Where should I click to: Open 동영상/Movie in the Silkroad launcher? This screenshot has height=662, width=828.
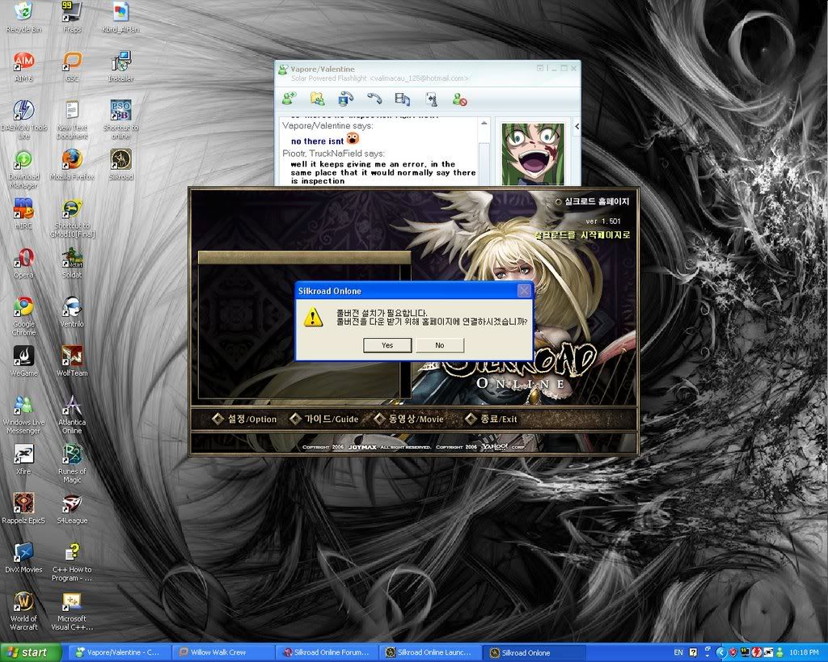[x=409, y=420]
